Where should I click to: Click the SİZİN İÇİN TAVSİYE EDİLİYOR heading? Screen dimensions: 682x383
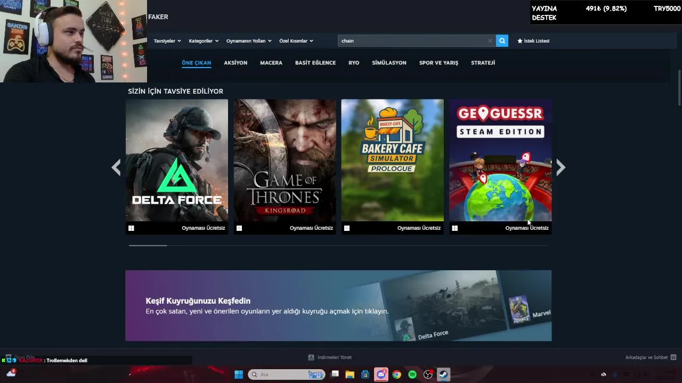(x=175, y=91)
